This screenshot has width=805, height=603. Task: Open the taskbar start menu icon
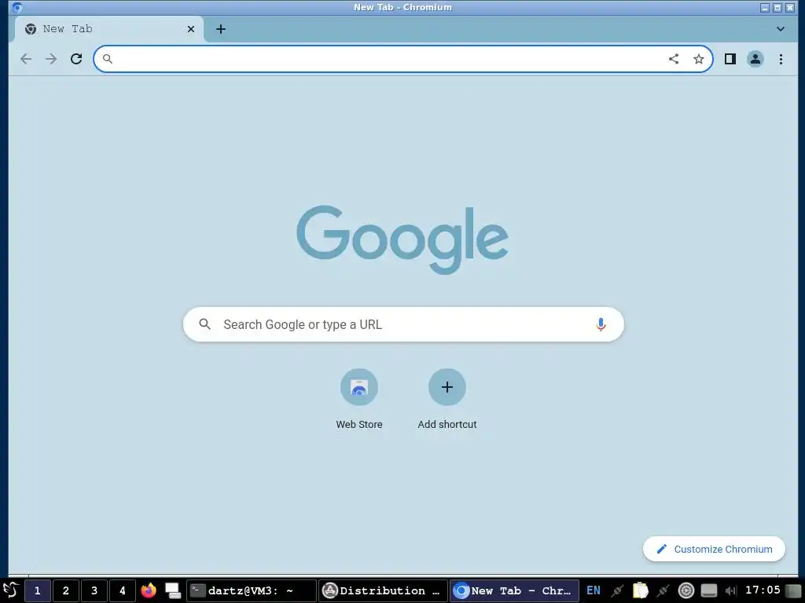[11, 590]
